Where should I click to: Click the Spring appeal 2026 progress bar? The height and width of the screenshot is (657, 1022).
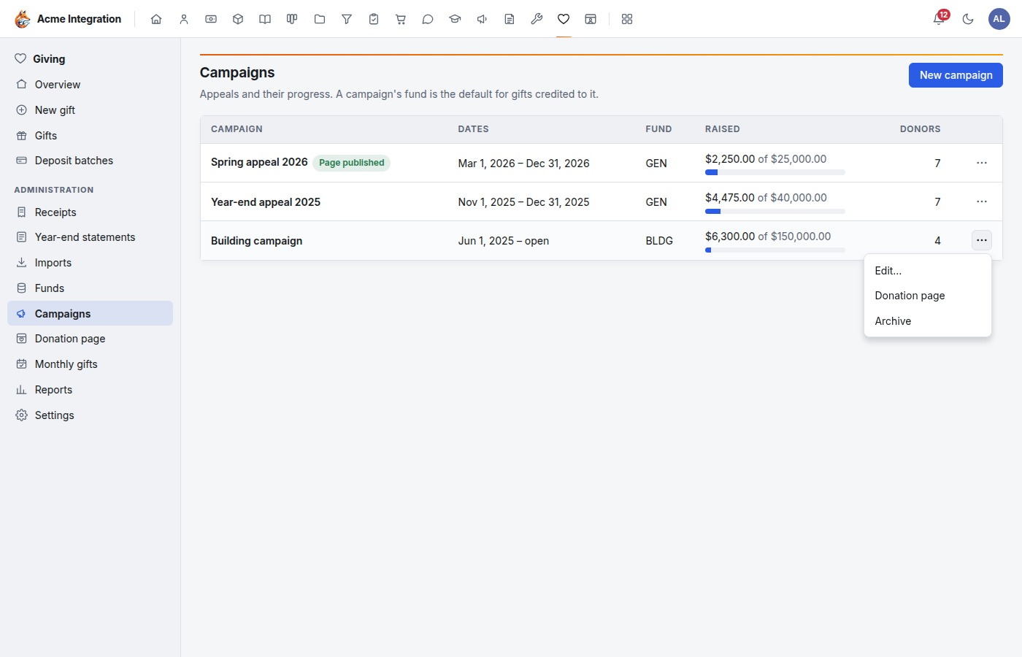[775, 172]
